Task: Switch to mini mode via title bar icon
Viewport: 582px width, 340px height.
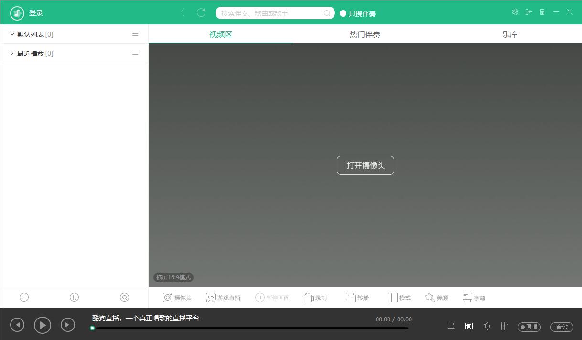Action: [x=542, y=12]
